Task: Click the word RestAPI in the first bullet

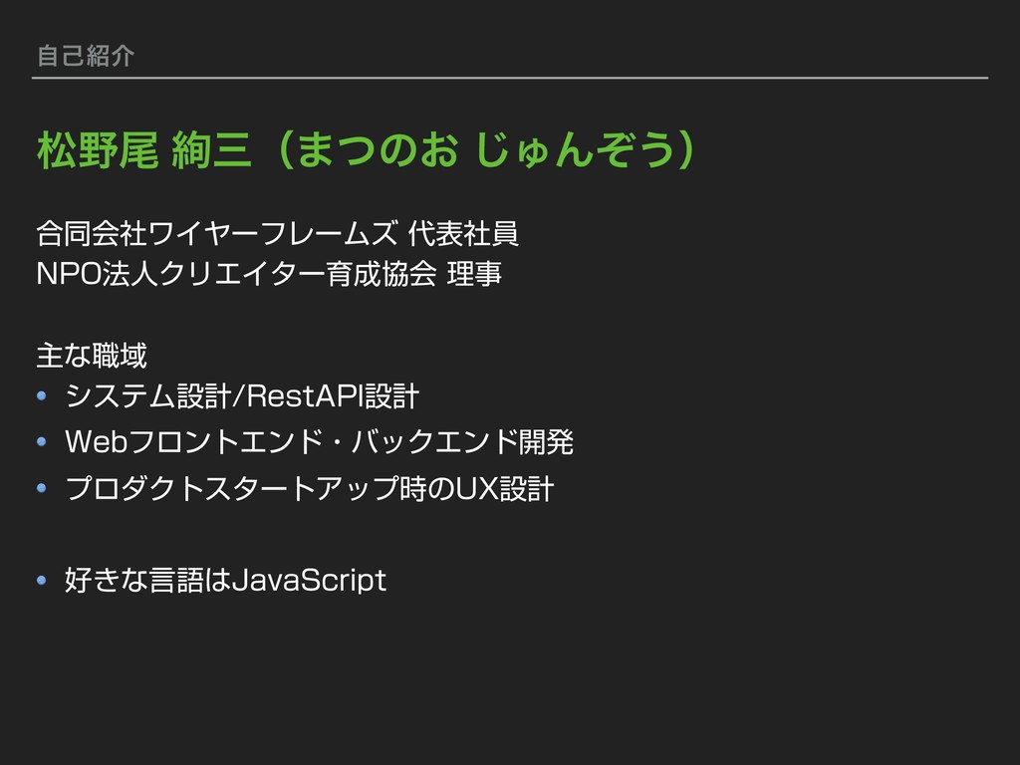Action: [305, 396]
